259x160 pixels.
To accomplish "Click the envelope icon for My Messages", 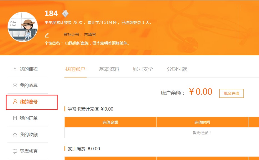I will (15, 85).
